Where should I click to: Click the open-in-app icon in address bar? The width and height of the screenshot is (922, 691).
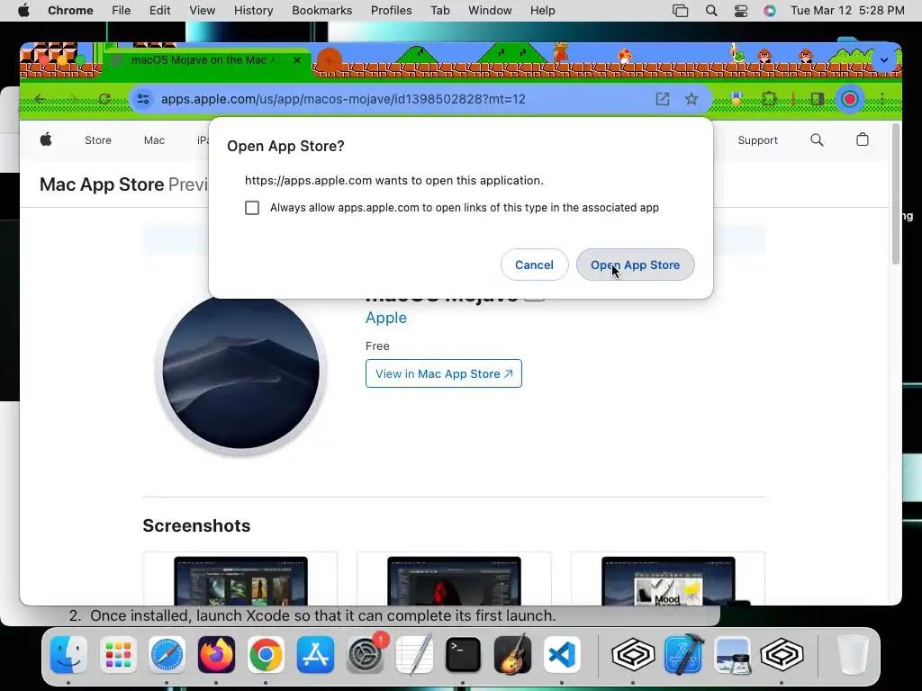pyautogui.click(x=662, y=99)
